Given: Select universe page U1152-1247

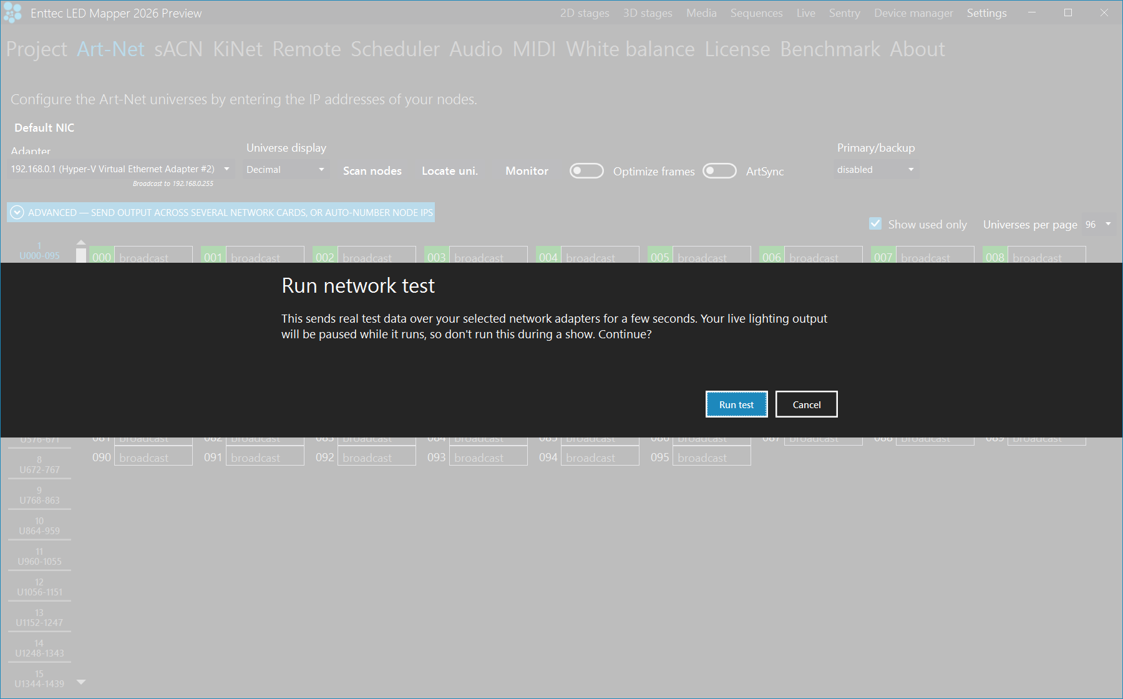Looking at the screenshot, I should point(39,618).
